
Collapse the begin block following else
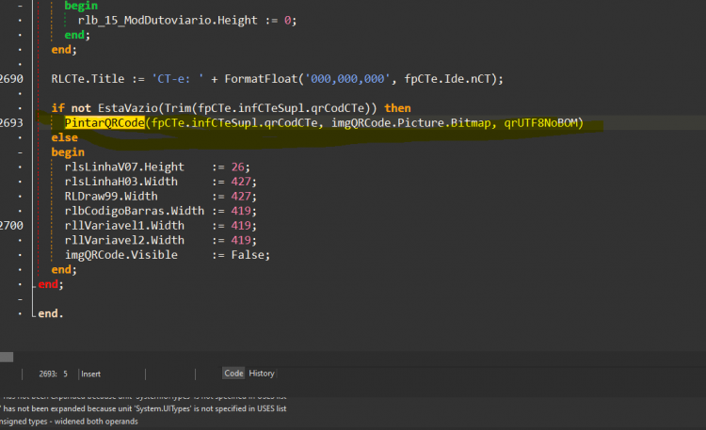click(20, 152)
